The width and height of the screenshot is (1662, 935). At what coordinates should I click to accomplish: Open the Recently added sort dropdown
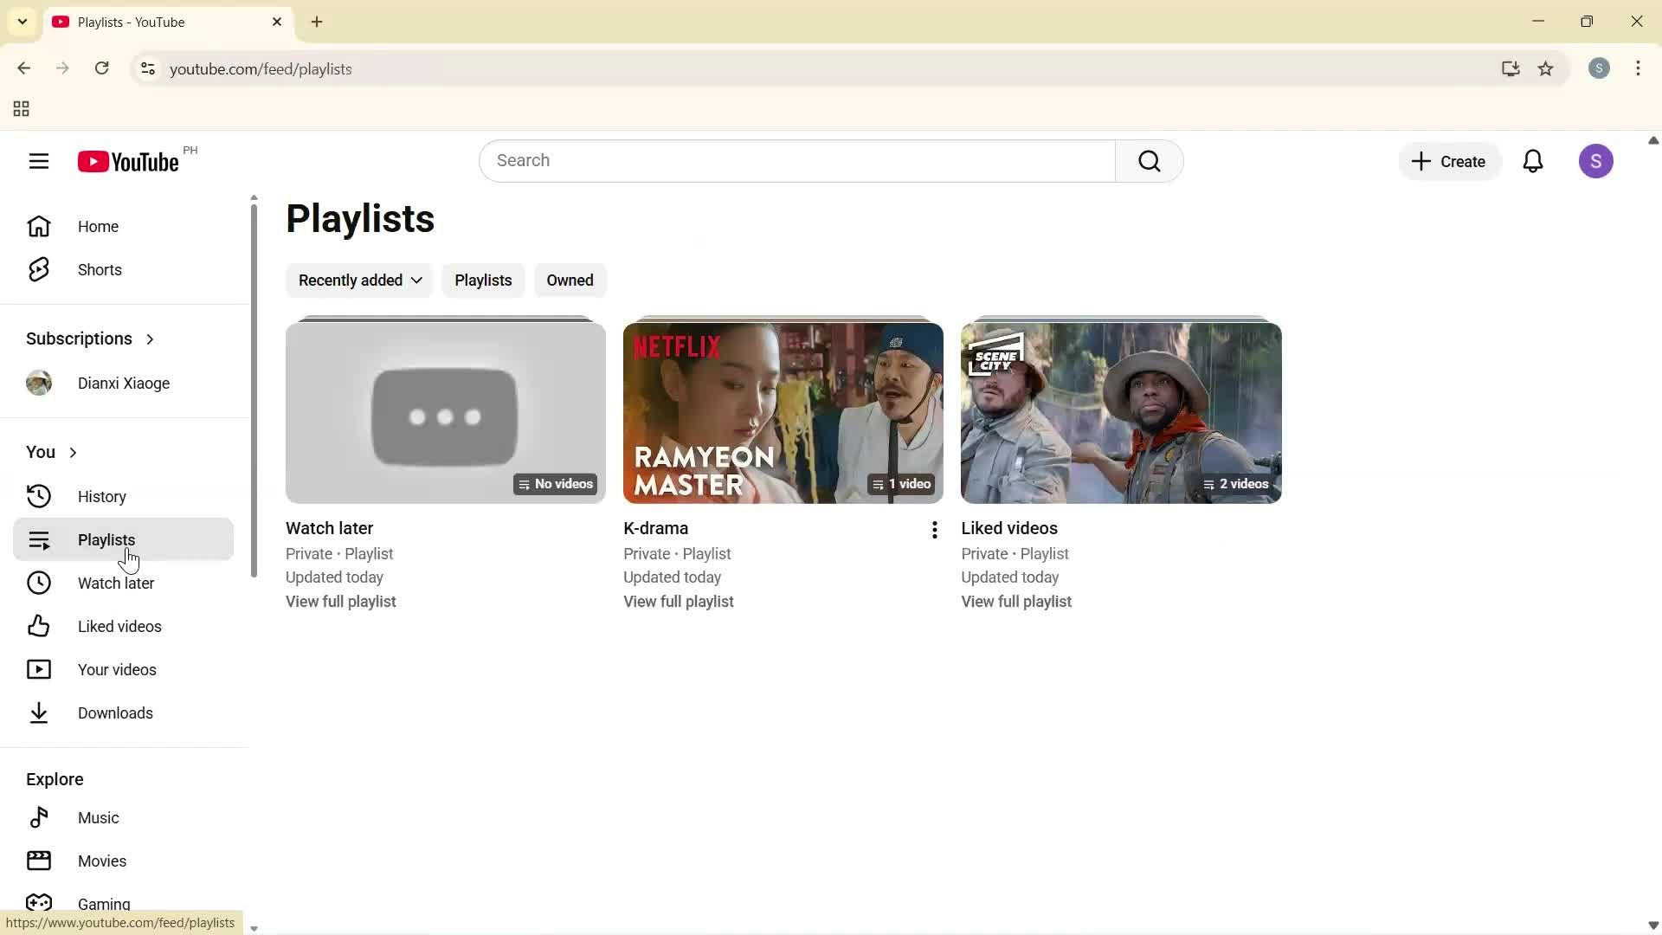tap(358, 280)
